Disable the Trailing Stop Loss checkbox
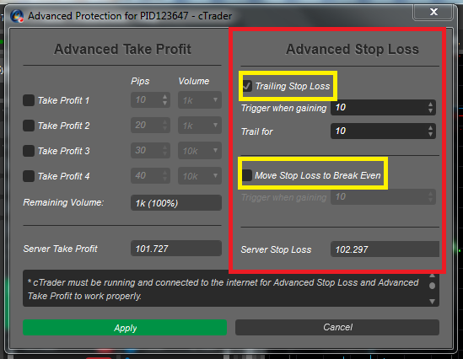Image resolution: width=463 pixels, height=359 pixels. (247, 86)
